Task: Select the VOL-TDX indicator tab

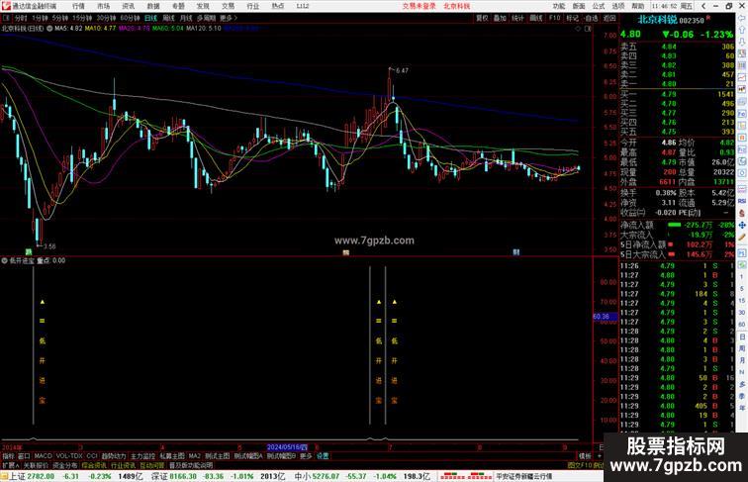Action: pyautogui.click(x=69, y=456)
